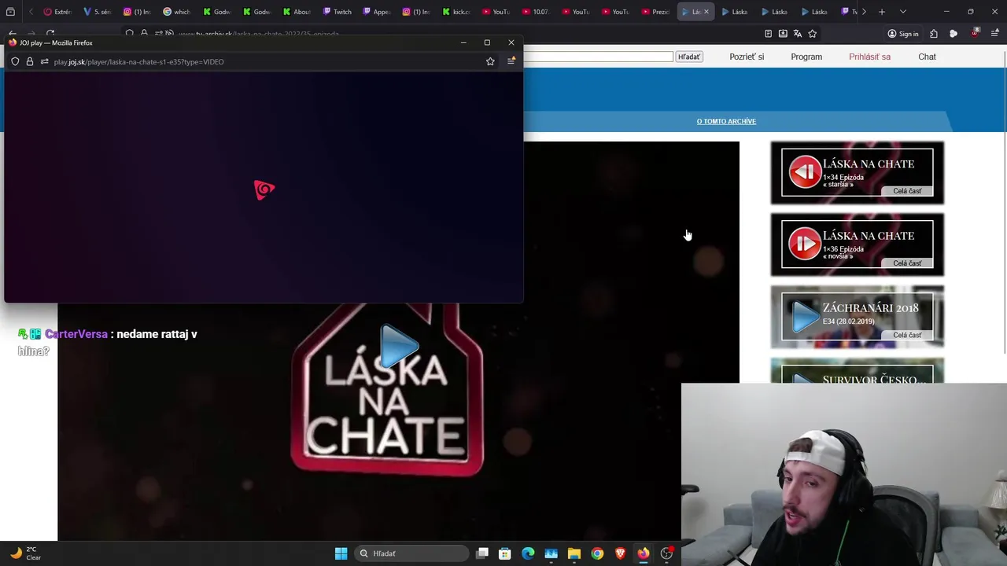Open OBS Studio from taskbar

point(666,553)
